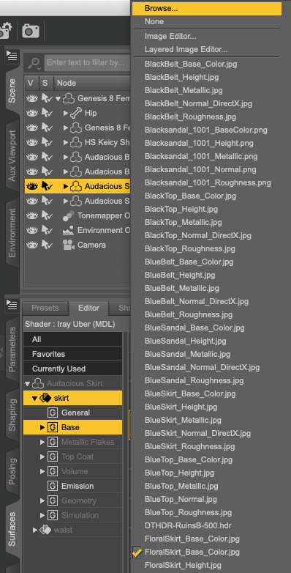Open the Scene pane options menu icon
291x573 pixels.
[x=12, y=56]
